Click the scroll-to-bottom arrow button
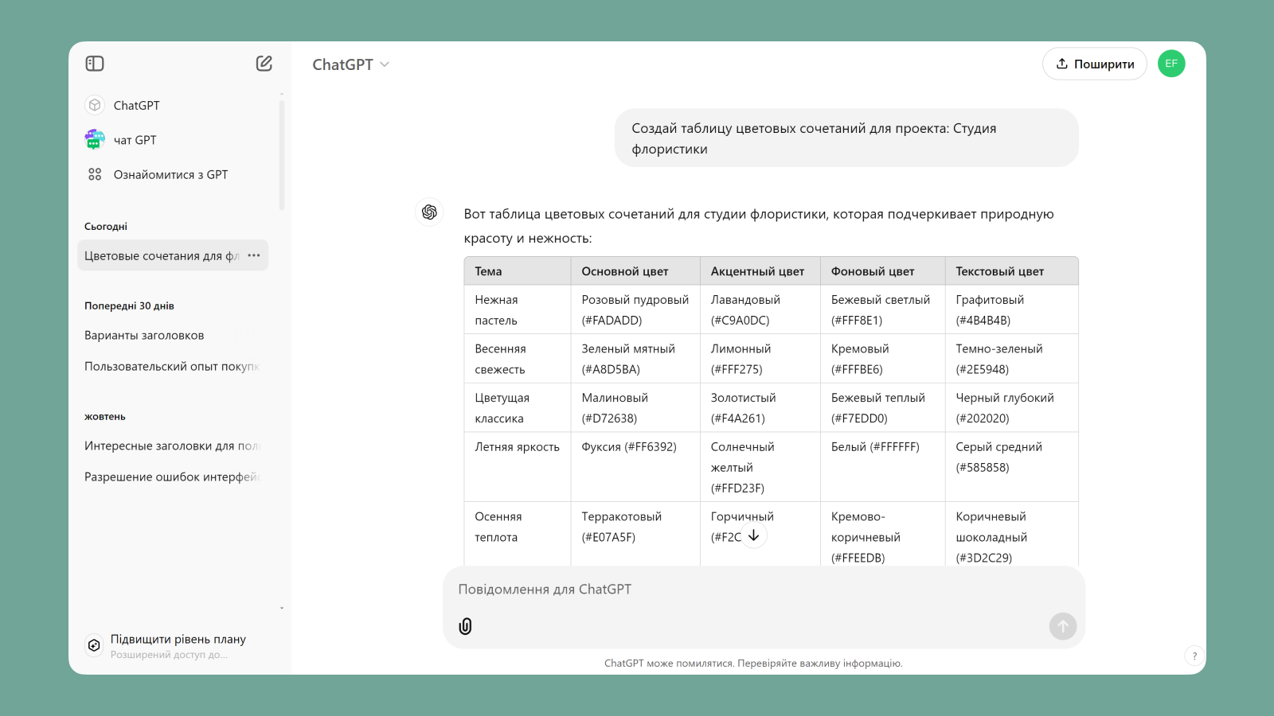The image size is (1274, 716). [753, 535]
